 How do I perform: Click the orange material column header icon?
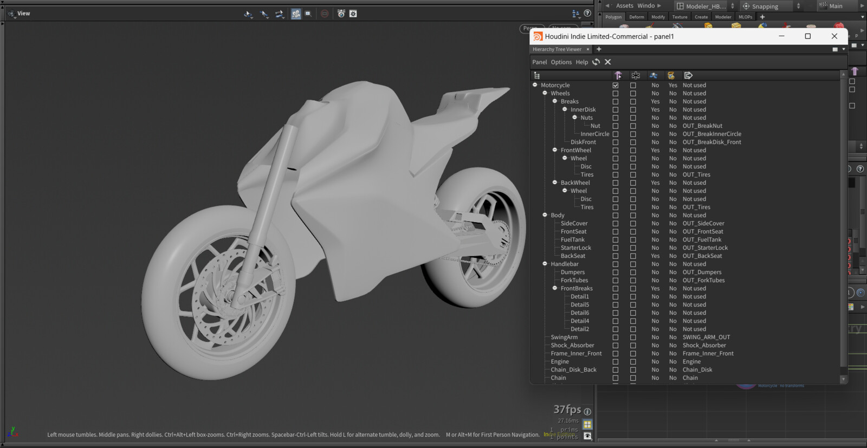click(x=671, y=75)
